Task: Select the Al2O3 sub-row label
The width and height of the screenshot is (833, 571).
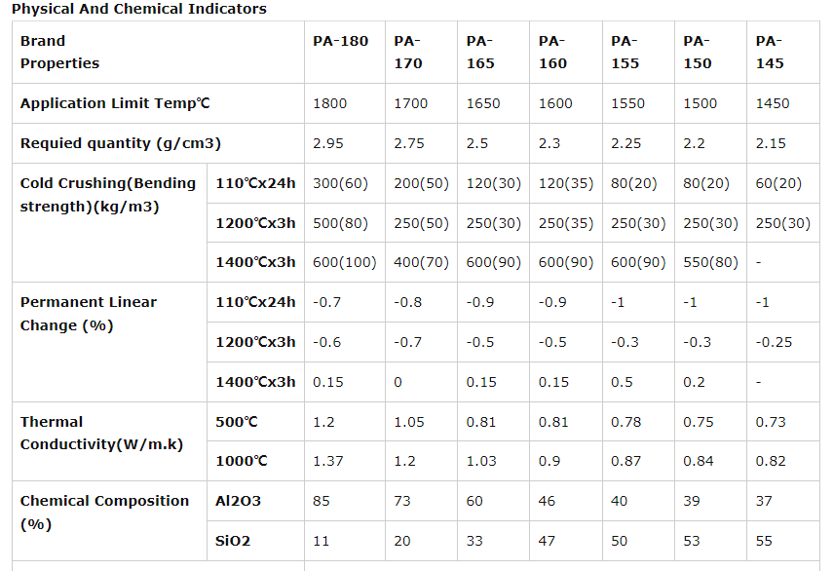Action: [x=238, y=501]
